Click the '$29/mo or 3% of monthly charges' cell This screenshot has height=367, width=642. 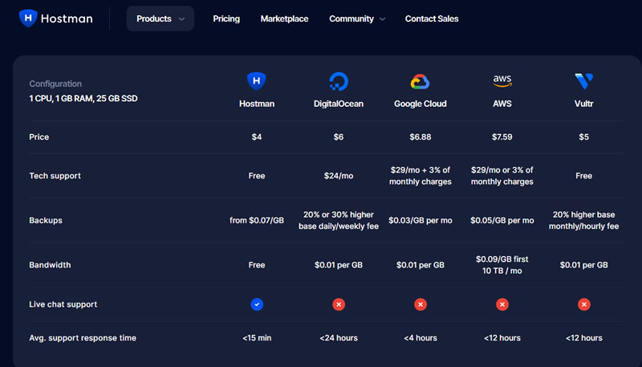(502, 176)
